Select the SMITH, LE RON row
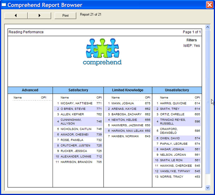The image size is (215, 195). coord(177,160)
